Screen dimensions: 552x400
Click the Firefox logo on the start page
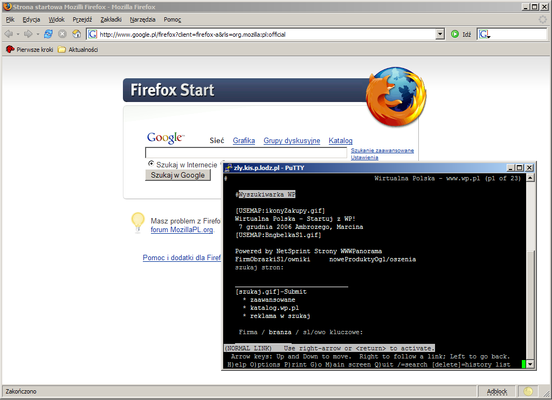(396, 97)
